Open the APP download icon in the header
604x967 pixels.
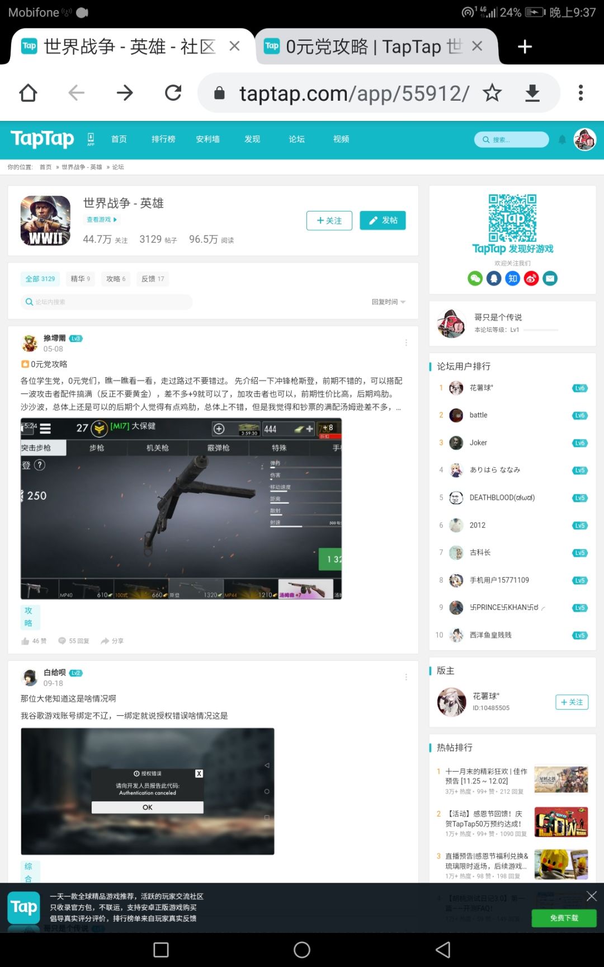coord(91,139)
